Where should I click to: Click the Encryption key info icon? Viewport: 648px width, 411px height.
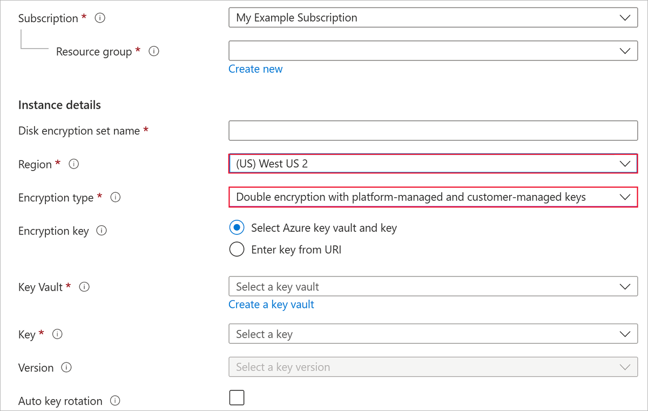coord(102,231)
